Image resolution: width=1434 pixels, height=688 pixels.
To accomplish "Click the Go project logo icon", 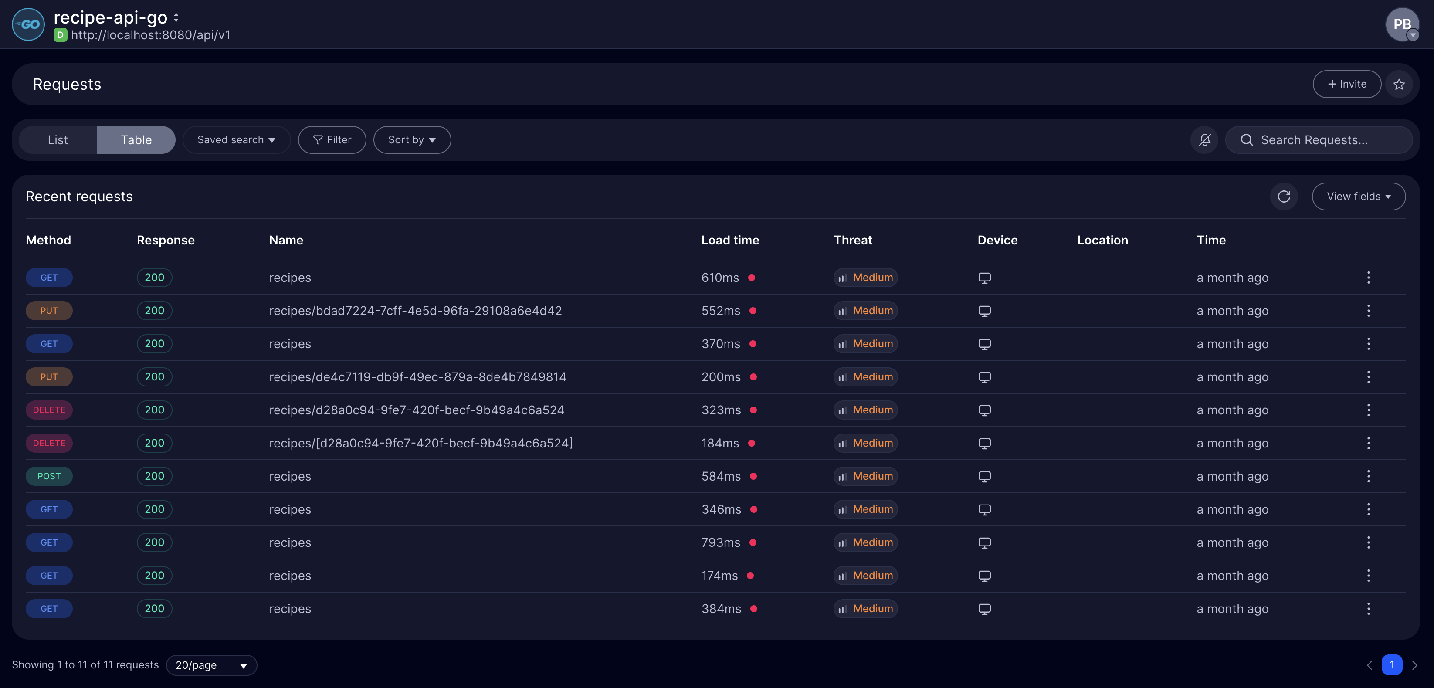I will coord(28,24).
